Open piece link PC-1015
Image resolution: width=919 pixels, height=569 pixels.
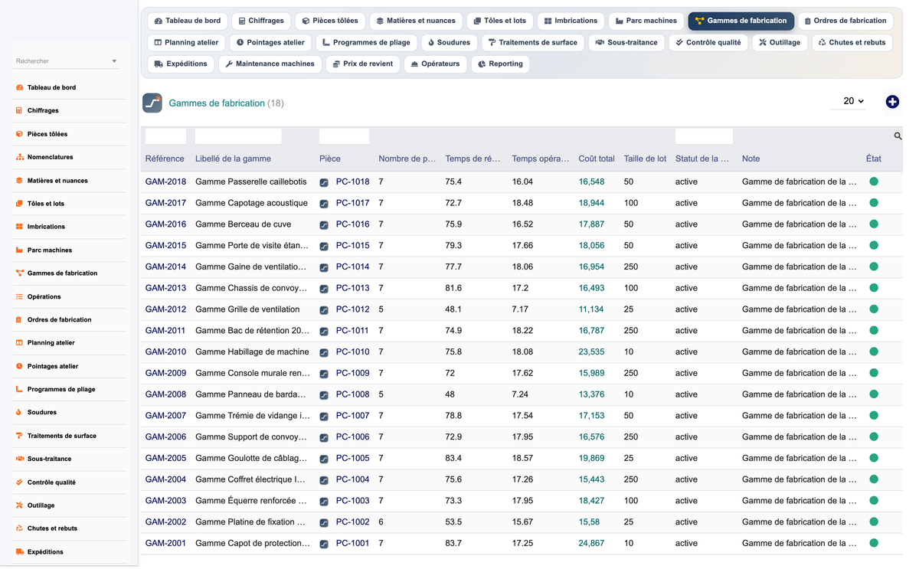(352, 246)
